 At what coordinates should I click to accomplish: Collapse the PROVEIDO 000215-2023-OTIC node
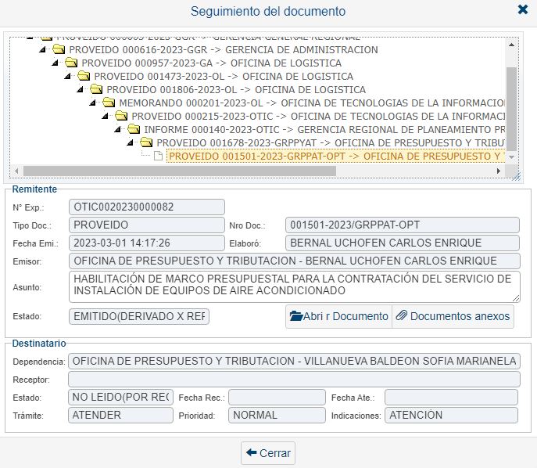(x=105, y=117)
